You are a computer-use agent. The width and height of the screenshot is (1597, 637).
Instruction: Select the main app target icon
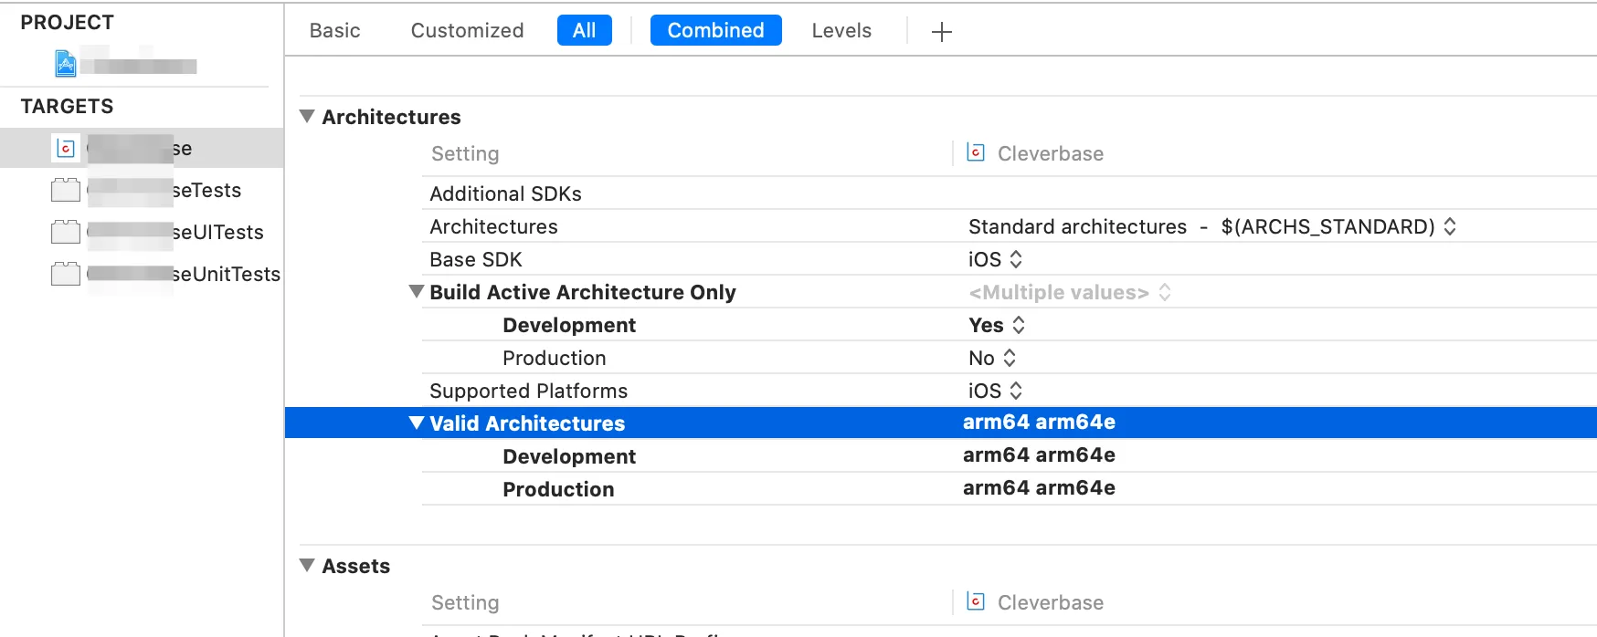point(66,148)
